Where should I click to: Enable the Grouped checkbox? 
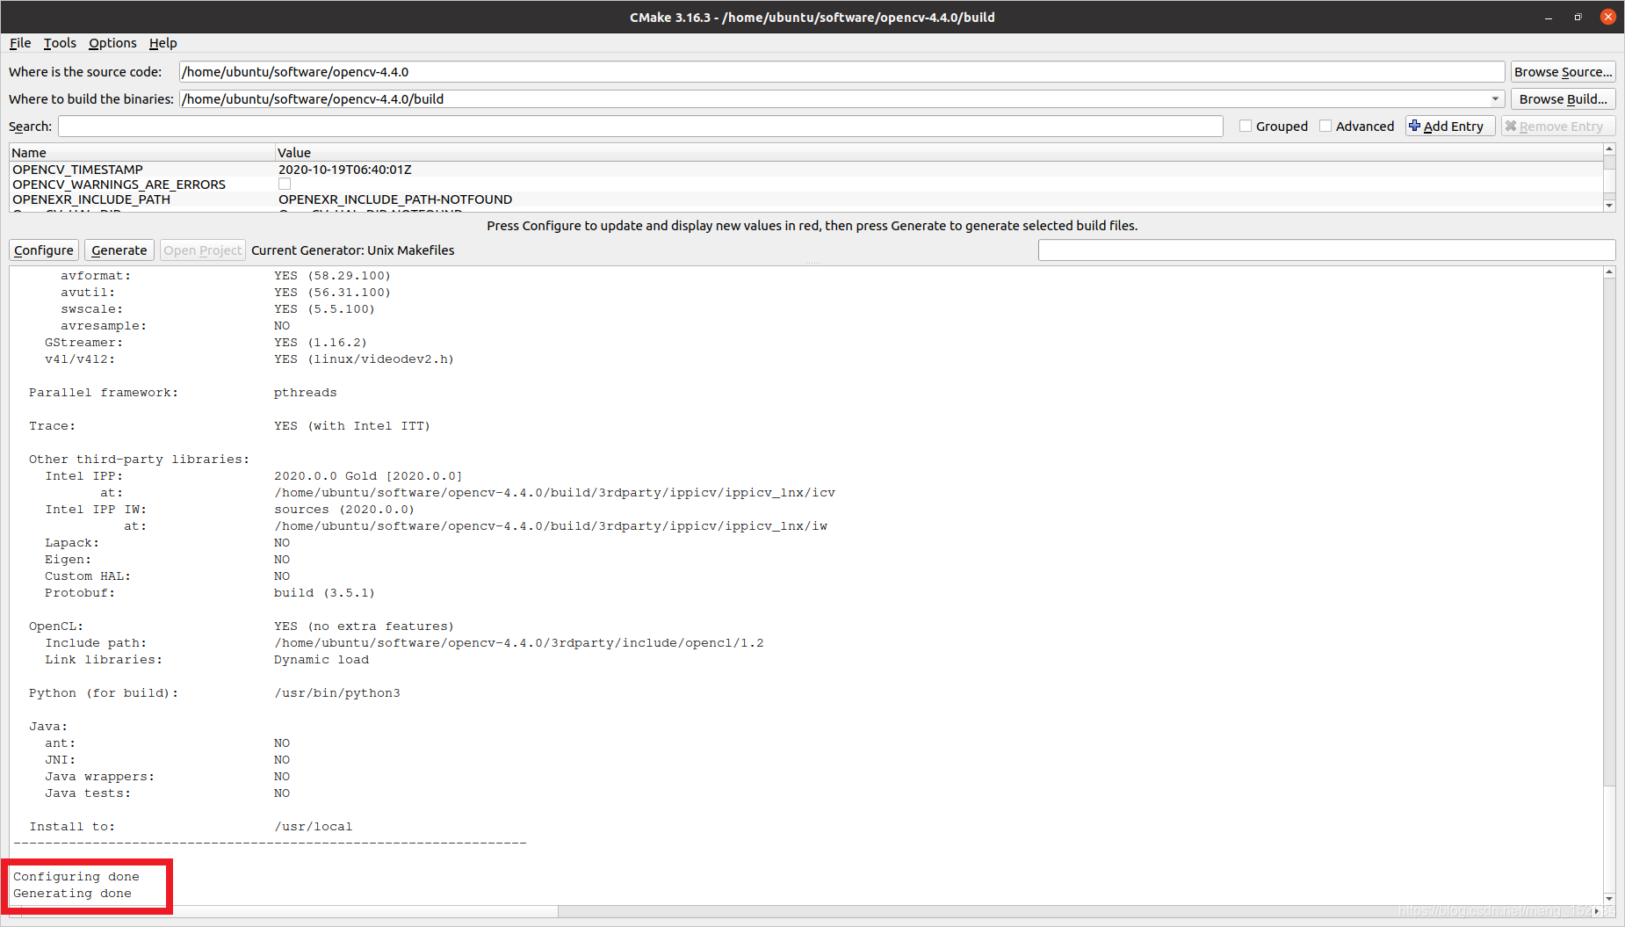[x=1246, y=127]
